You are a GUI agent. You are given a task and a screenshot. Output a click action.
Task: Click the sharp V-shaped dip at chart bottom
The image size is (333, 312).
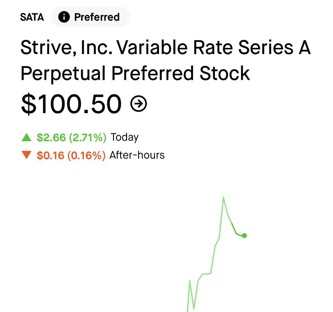pyautogui.click(x=194, y=307)
